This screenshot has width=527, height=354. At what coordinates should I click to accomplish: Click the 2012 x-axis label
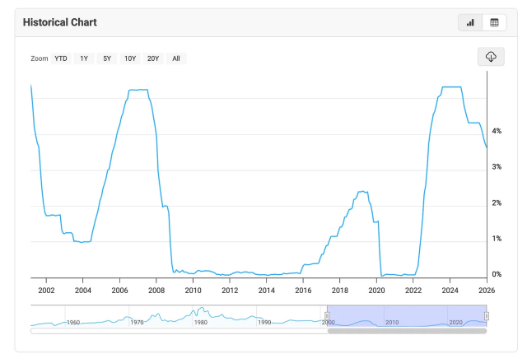[x=230, y=290]
